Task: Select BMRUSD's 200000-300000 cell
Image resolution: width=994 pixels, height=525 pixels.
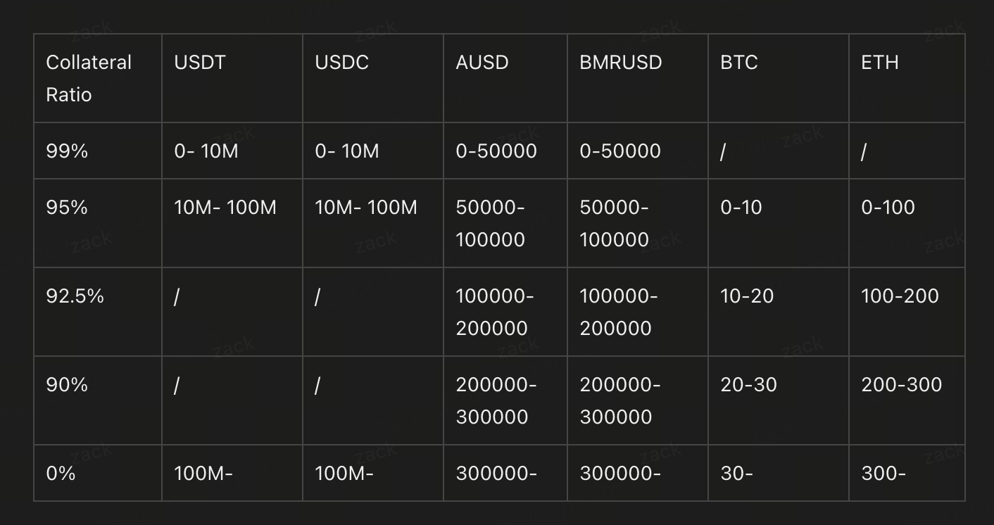Action: coord(619,400)
